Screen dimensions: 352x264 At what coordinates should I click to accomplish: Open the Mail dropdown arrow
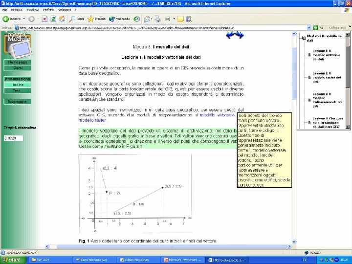(152, 19)
